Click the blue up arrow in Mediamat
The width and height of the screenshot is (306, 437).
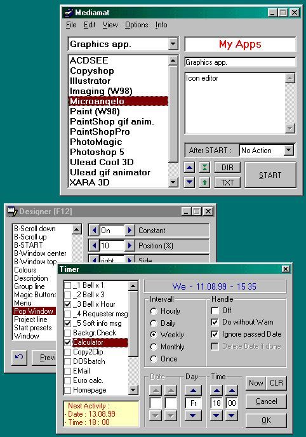pyautogui.click(x=189, y=168)
